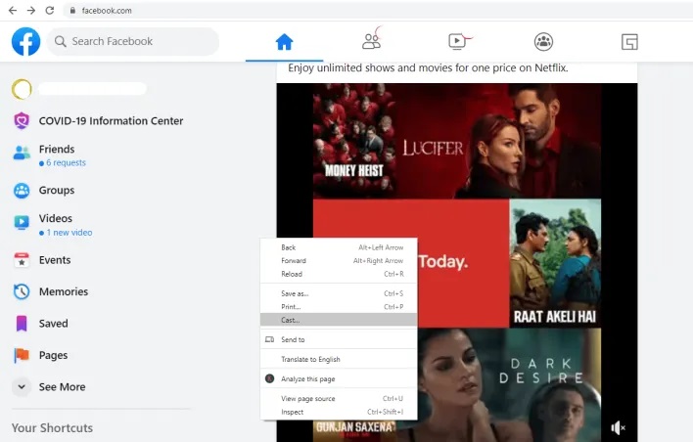Reload the page with refresh icon
693x442 pixels.
coord(50,10)
